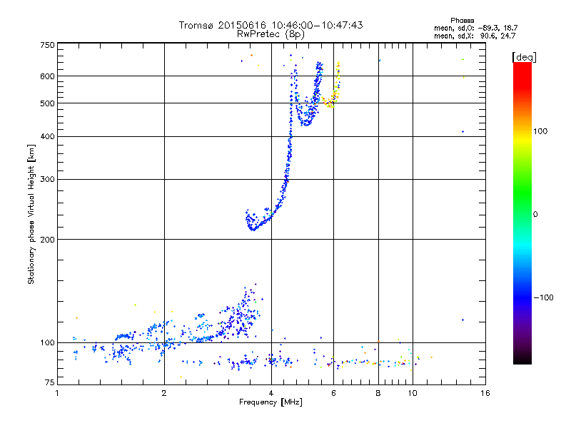
Task: Click the green middle of the phase colorbar
Action: pyautogui.click(x=522, y=193)
